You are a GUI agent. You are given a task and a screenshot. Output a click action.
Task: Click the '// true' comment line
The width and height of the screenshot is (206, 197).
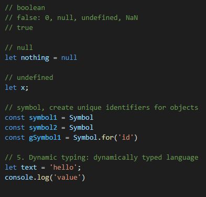click(19, 28)
